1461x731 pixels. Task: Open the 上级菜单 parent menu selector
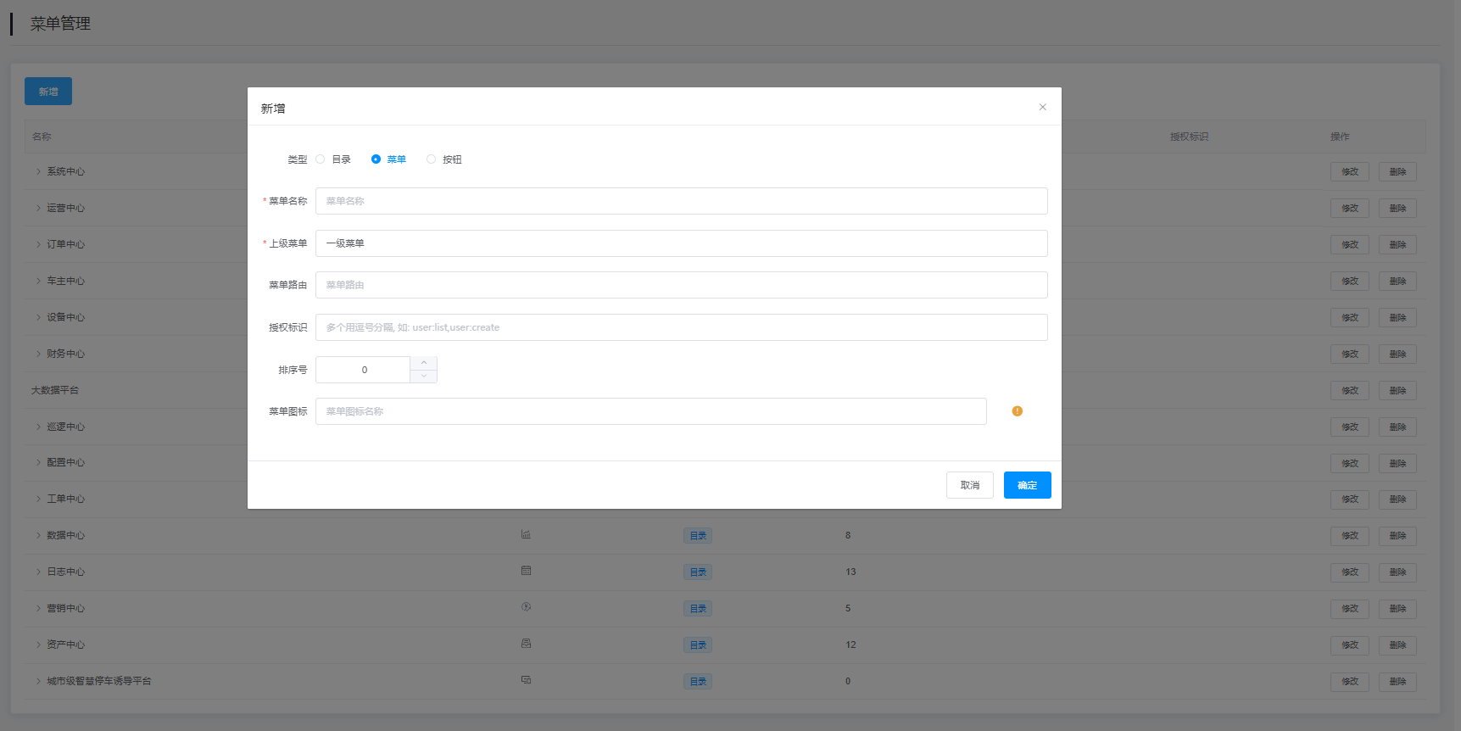(x=681, y=243)
